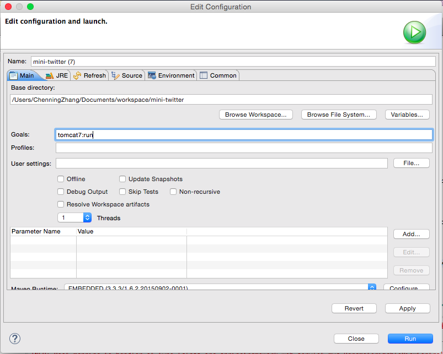This screenshot has width=443, height=354.
Task: Enable the Offline checkbox
Action: coord(61,179)
